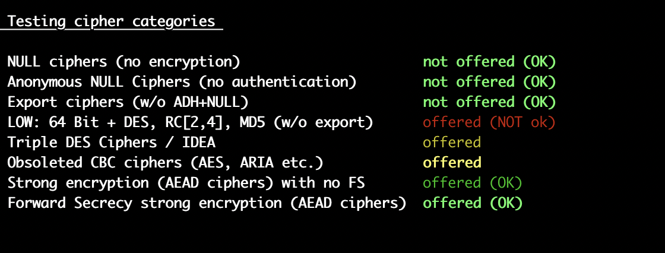Viewport: 665px width, 253px height.
Task: Click 'offered (OK)' beside Forward Secrecy
Action: coord(473,203)
